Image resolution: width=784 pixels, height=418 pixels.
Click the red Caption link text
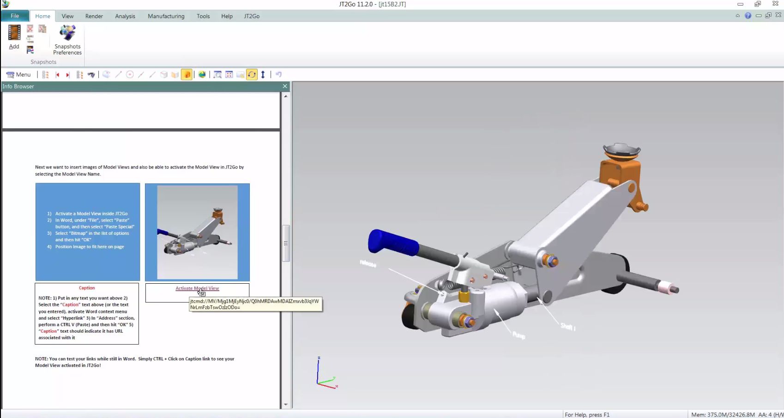(x=87, y=288)
